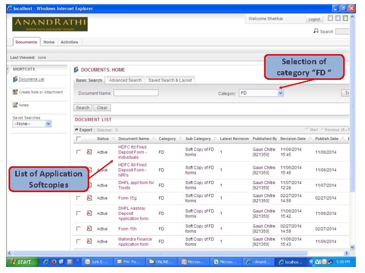Sort by Publish Date column arrow icon
365x273 pixels.
pos(343,139)
